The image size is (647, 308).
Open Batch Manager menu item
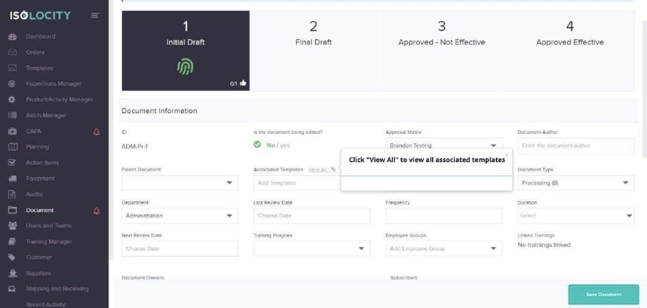46,115
